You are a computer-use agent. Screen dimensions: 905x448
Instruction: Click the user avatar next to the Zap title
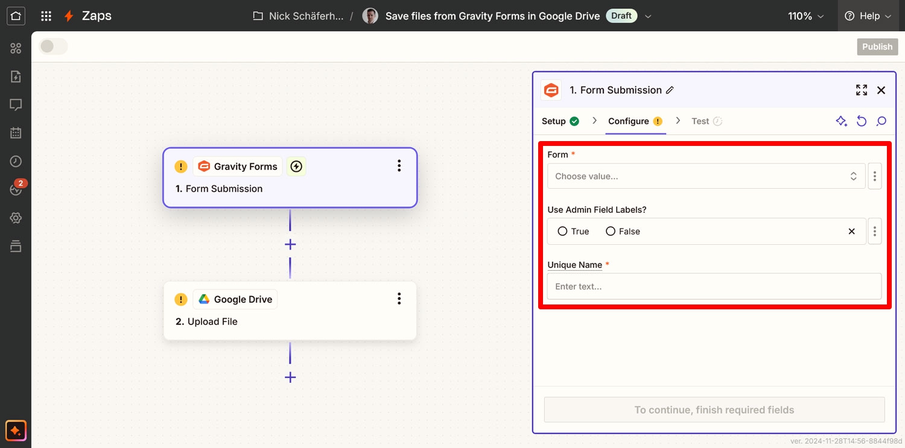[370, 16]
